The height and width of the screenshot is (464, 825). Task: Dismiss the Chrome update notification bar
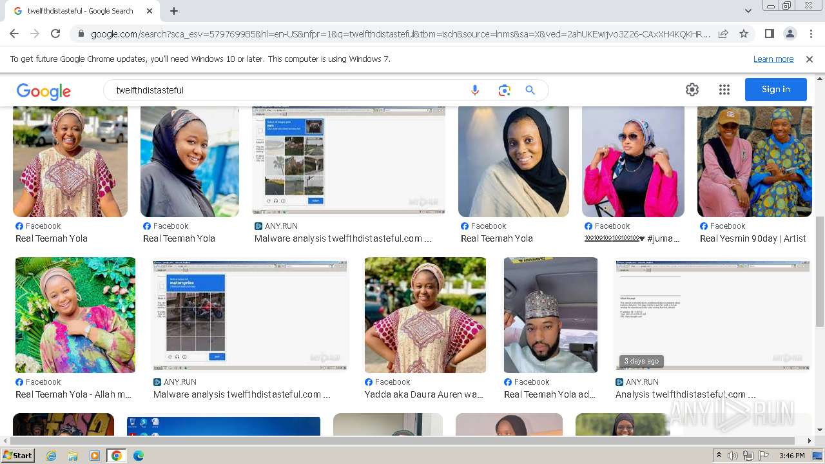click(x=810, y=59)
